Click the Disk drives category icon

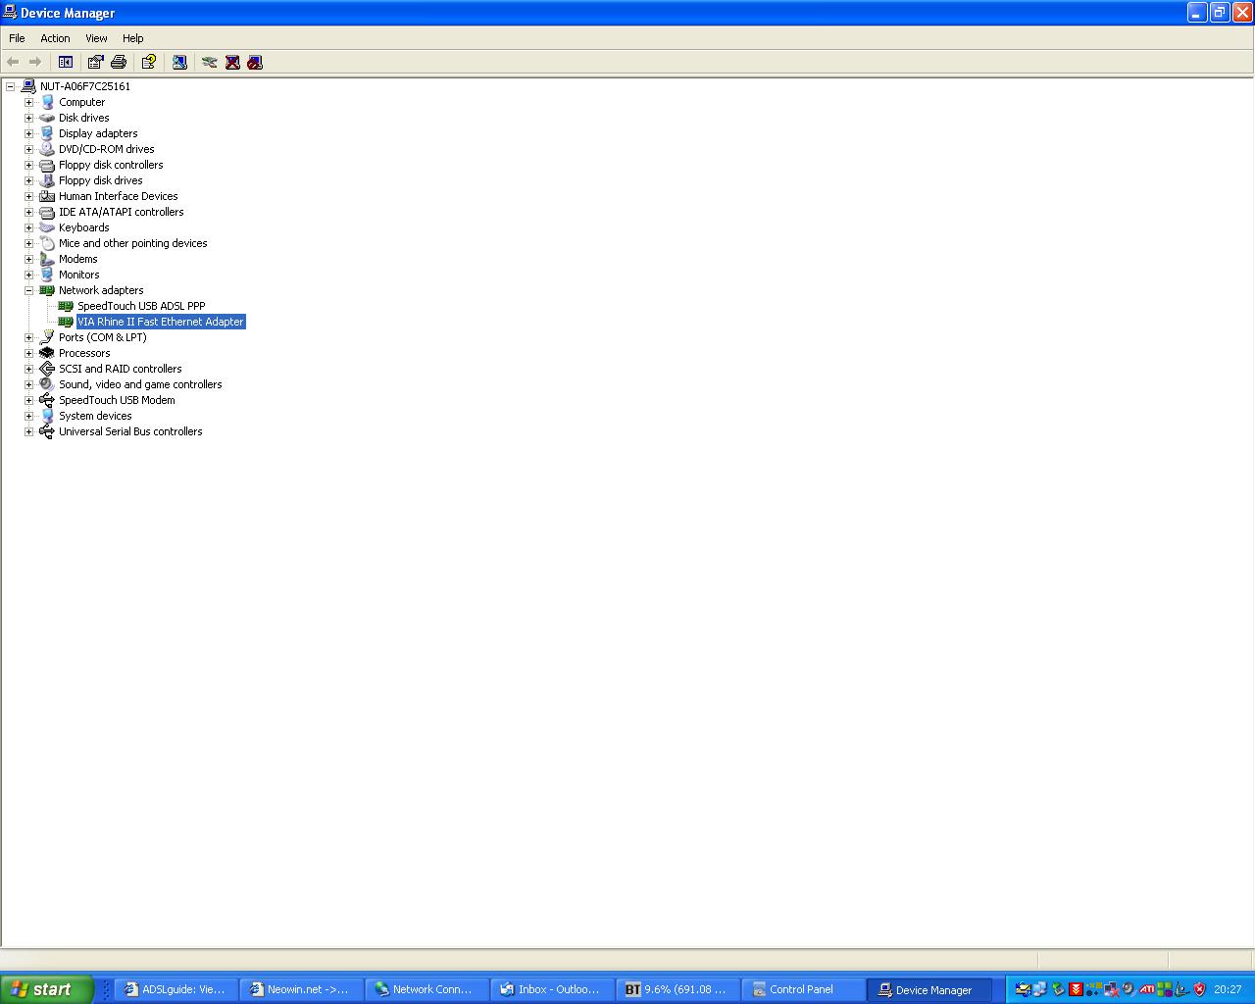click(x=47, y=118)
